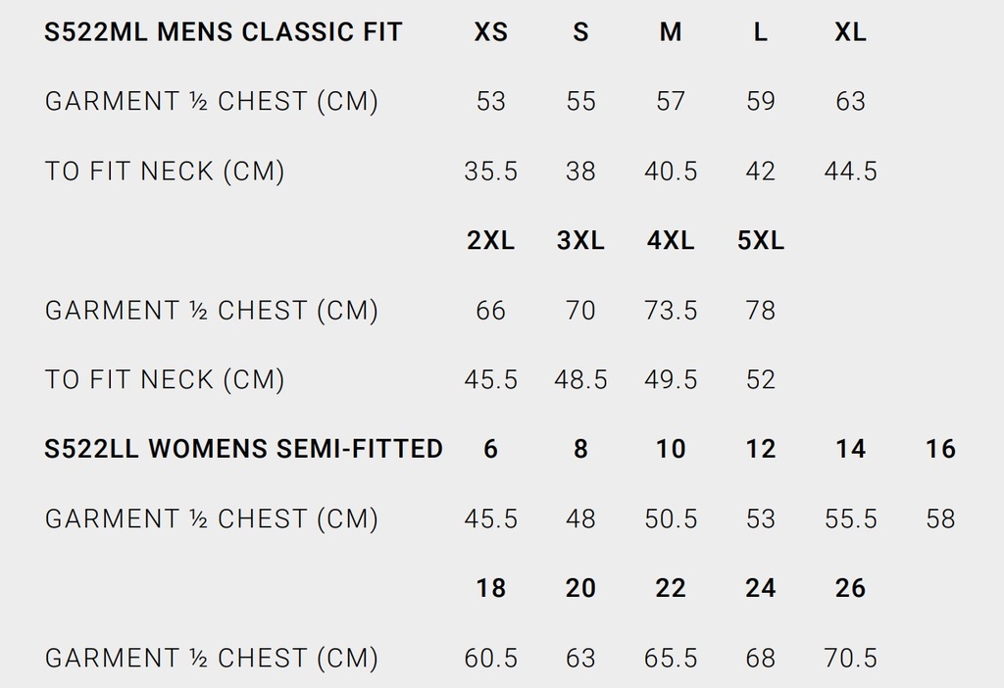Select the 58 chest value under size 16
Viewport: 1004px width, 688px height.
[940, 518]
